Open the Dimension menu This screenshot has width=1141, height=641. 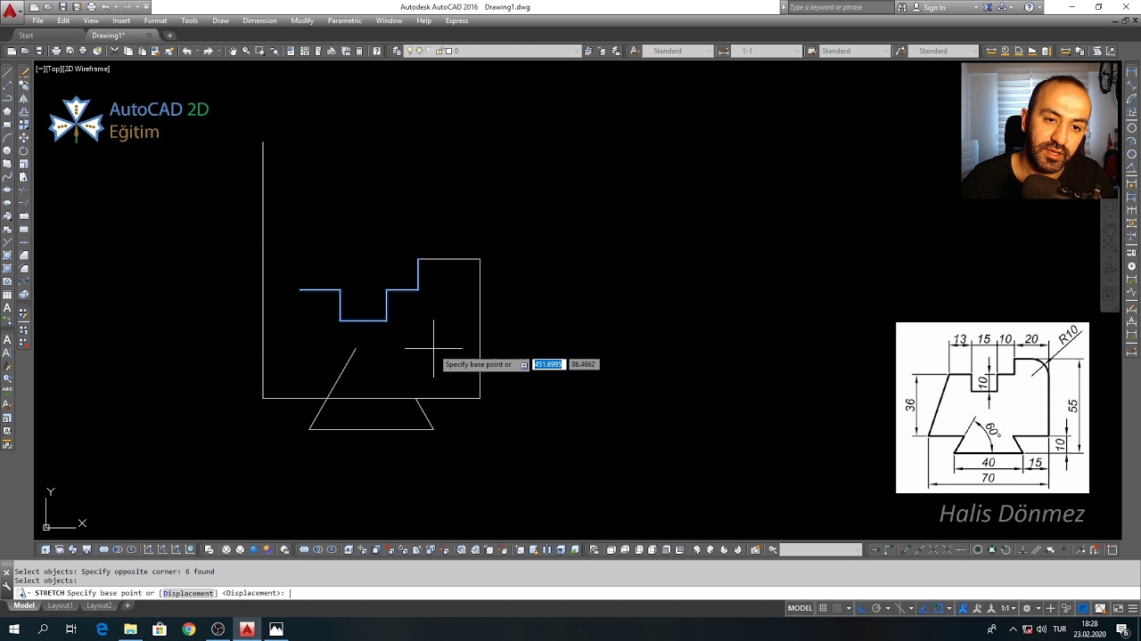coord(259,20)
